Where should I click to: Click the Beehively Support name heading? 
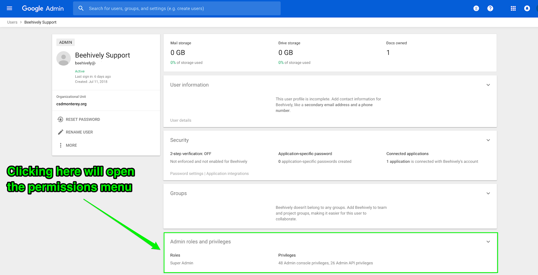(x=103, y=55)
